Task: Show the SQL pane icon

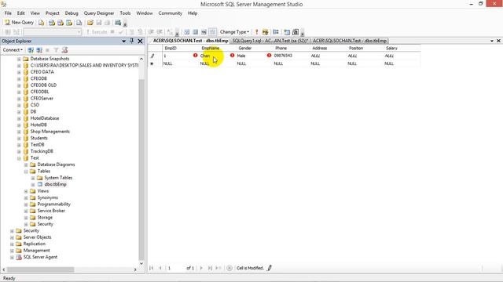Action: pyautogui.click(x=204, y=32)
